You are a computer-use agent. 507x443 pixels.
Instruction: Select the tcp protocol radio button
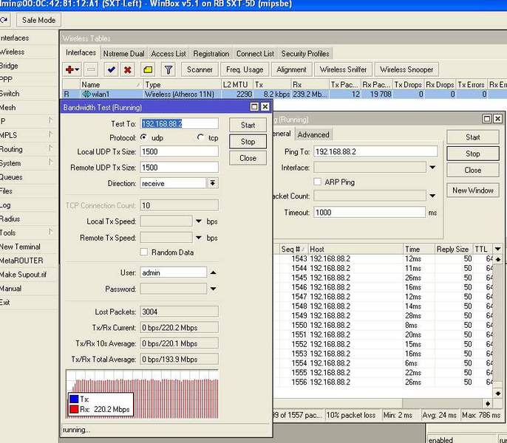coord(200,137)
